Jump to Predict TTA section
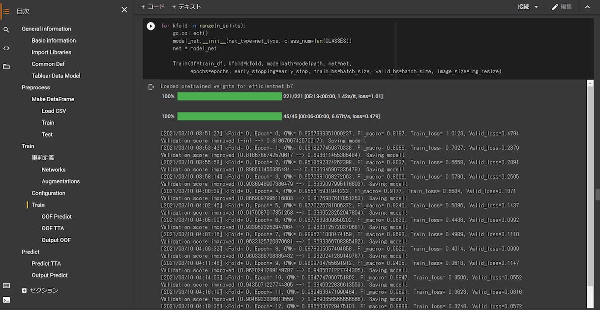Image resolution: width=600 pixels, height=310 pixels. pos(46,264)
